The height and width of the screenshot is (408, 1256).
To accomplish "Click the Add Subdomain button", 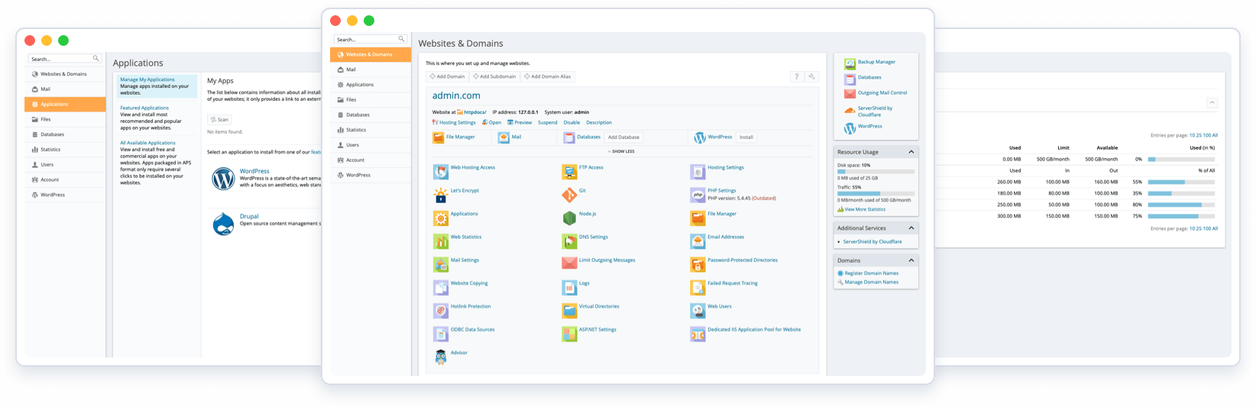I will 494,76.
